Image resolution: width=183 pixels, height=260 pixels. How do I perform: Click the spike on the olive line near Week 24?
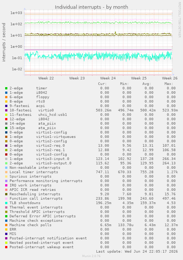coord(115,33)
